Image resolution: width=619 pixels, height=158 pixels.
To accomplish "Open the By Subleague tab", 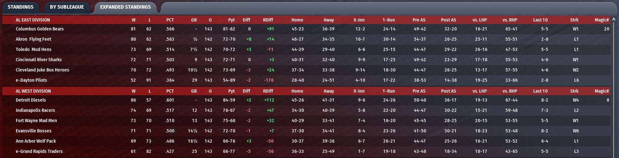I will [67, 7].
